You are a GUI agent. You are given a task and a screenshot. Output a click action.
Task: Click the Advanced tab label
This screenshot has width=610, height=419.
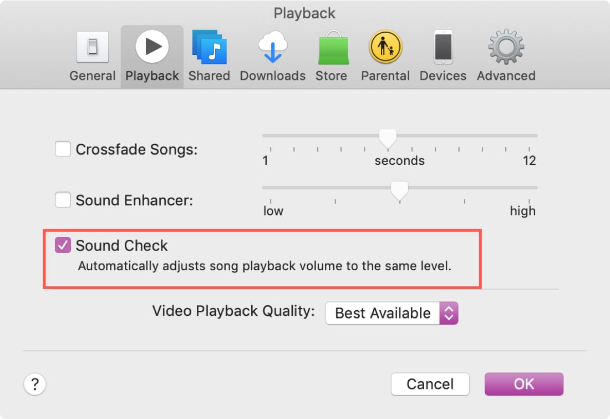tap(506, 75)
